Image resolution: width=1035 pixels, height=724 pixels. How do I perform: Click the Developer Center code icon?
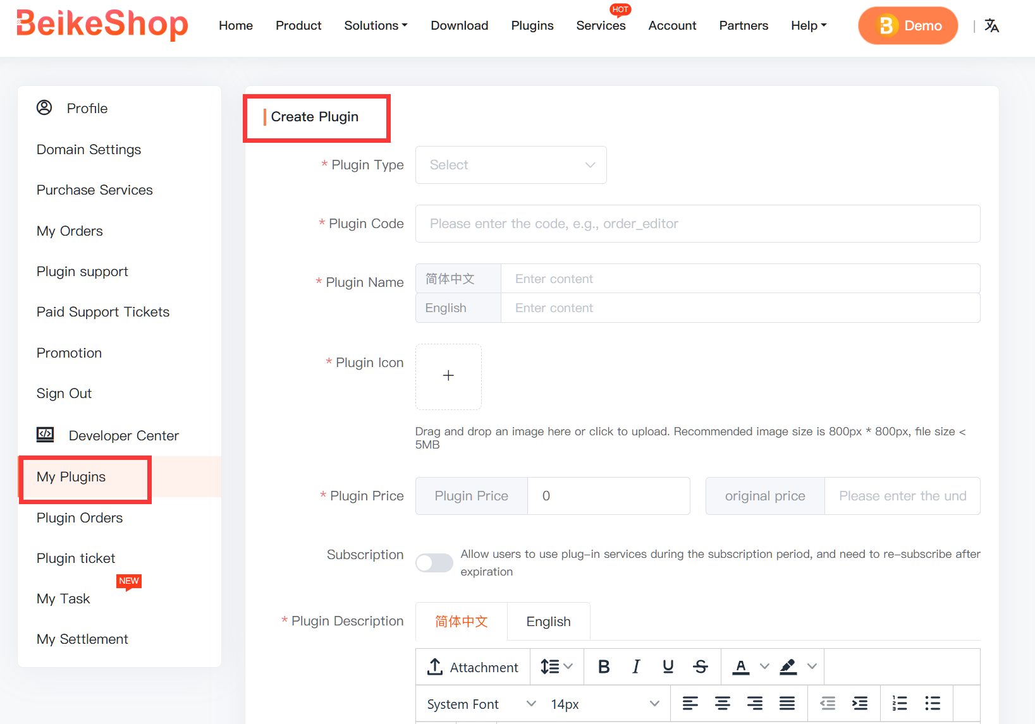[45, 435]
